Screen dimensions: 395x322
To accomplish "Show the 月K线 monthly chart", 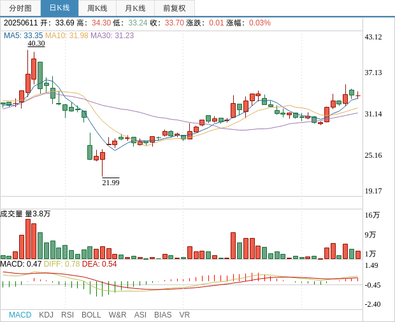I will point(135,8).
